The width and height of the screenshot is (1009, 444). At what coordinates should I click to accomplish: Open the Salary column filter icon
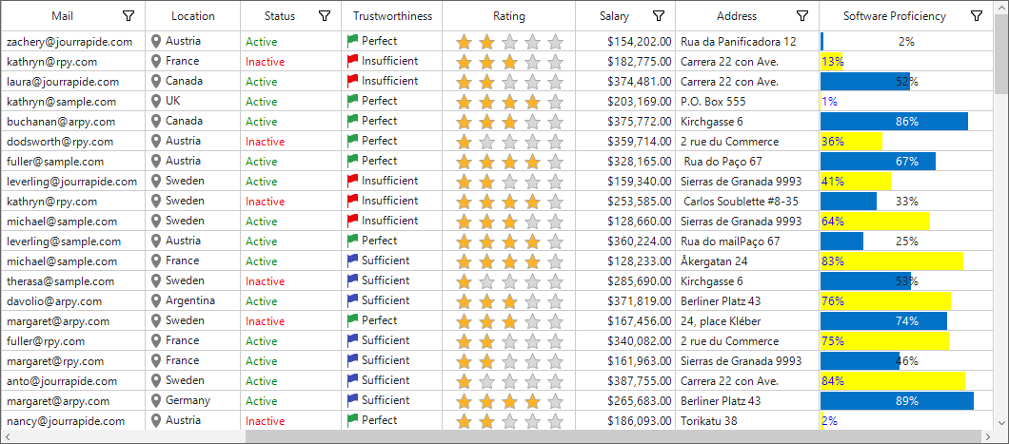(659, 16)
